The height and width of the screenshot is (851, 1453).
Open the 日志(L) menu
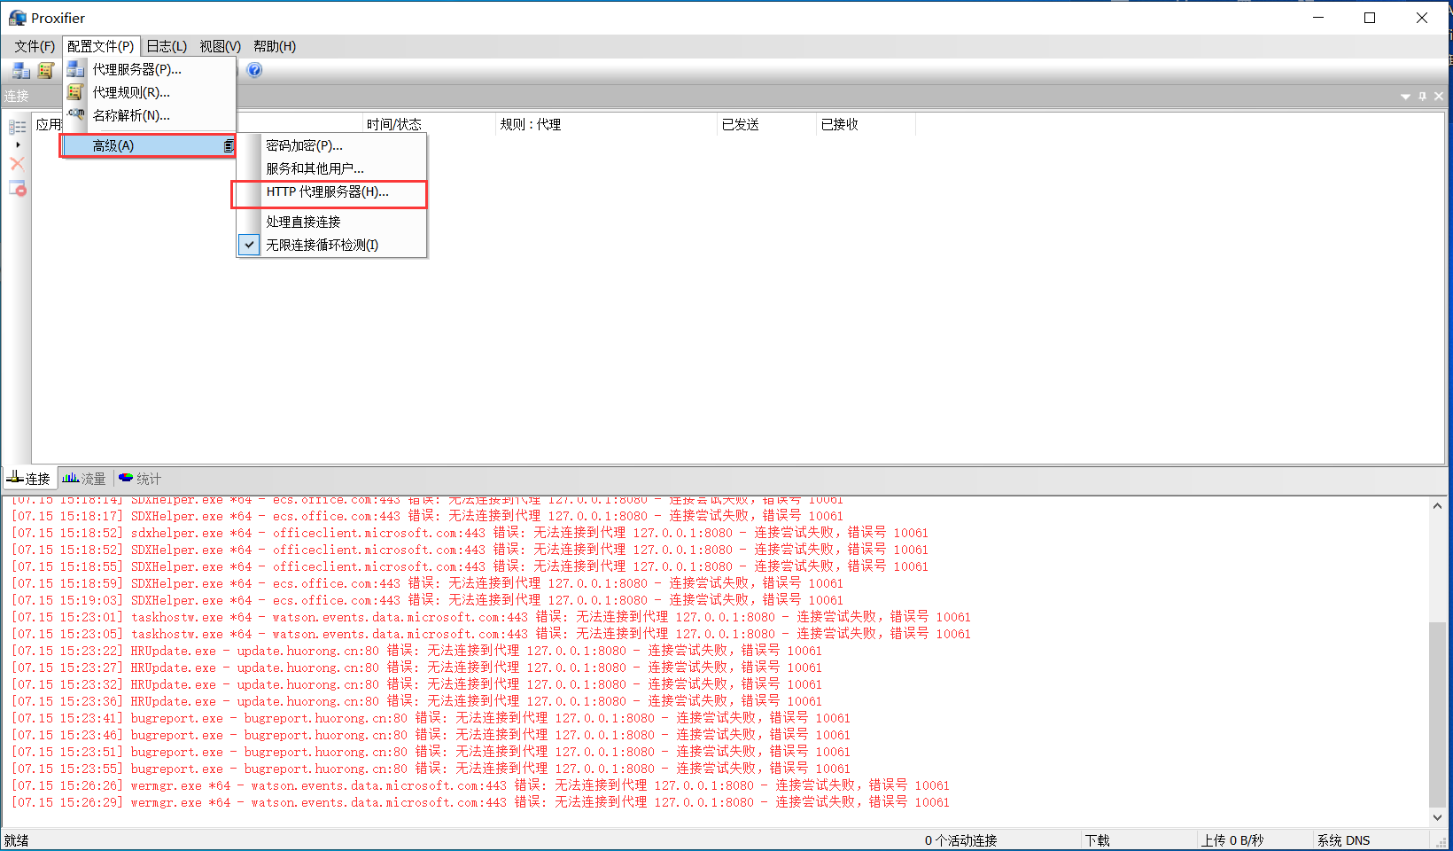pos(167,46)
